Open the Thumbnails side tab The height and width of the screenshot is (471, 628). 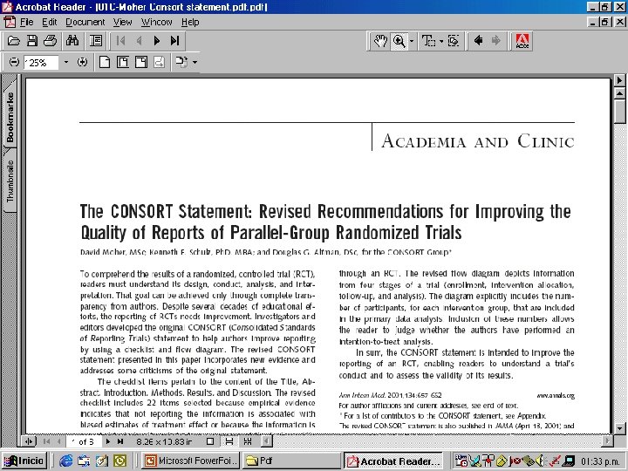point(10,181)
